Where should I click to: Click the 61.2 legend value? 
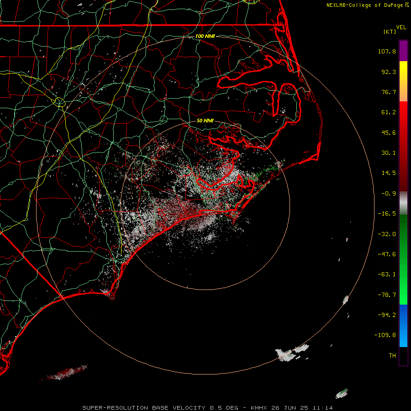(x=389, y=112)
